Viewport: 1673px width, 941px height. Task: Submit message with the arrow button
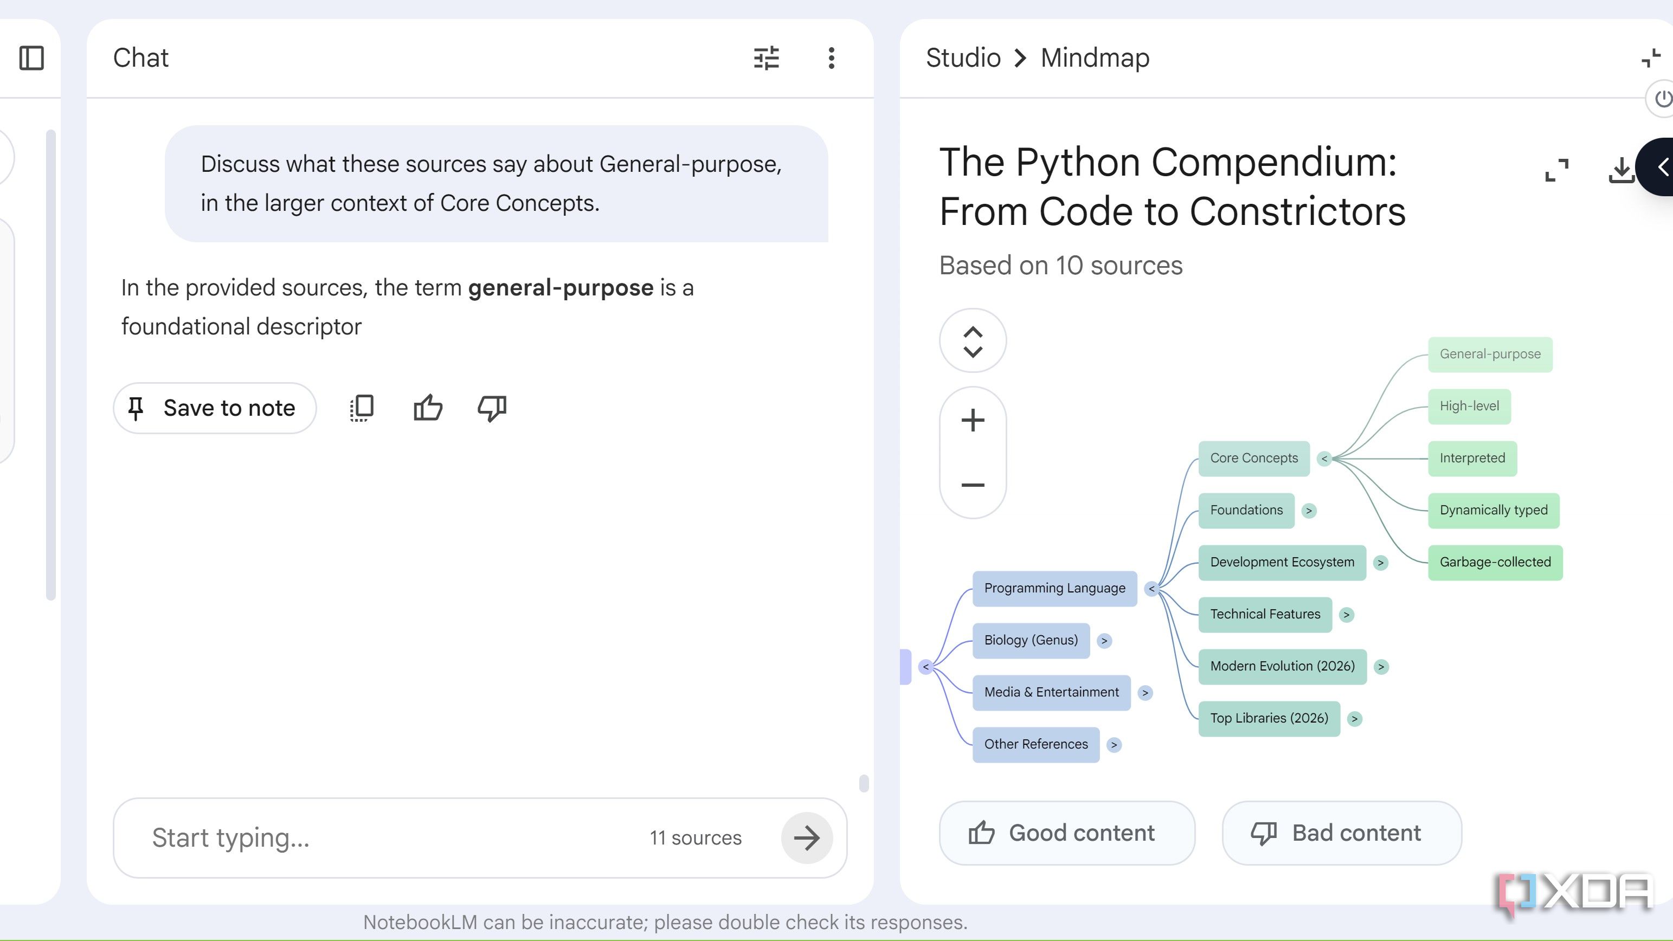[807, 838]
